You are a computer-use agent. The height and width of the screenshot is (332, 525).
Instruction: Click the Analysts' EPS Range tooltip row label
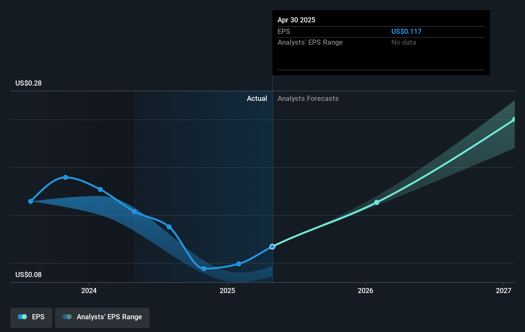pyautogui.click(x=310, y=42)
